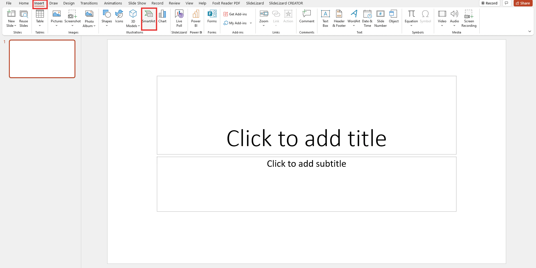Viewport: 536px width, 268px height.
Task: Insert a Text Box
Action: 325,18
